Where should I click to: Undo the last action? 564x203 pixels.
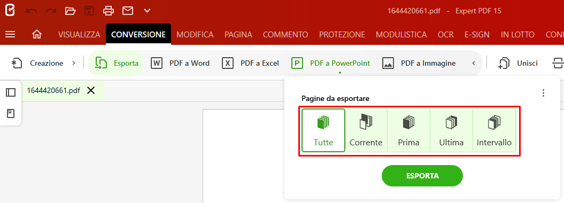[x=32, y=11]
